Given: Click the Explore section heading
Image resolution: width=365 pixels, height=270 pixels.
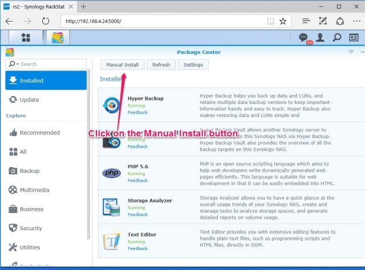Looking at the screenshot, I should (x=16, y=116).
